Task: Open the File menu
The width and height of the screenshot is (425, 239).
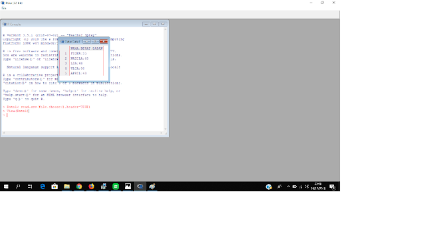Action: point(4,8)
